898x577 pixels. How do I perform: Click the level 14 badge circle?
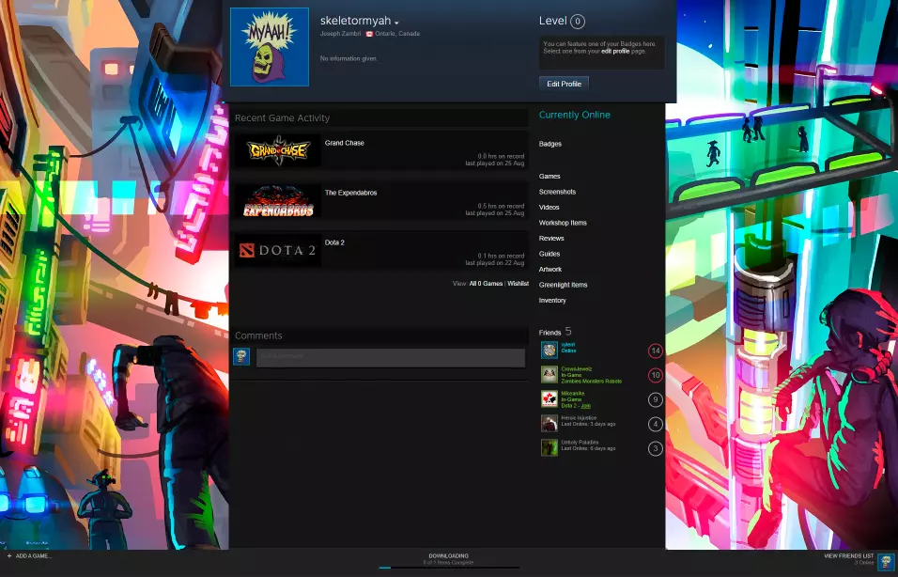coord(655,351)
